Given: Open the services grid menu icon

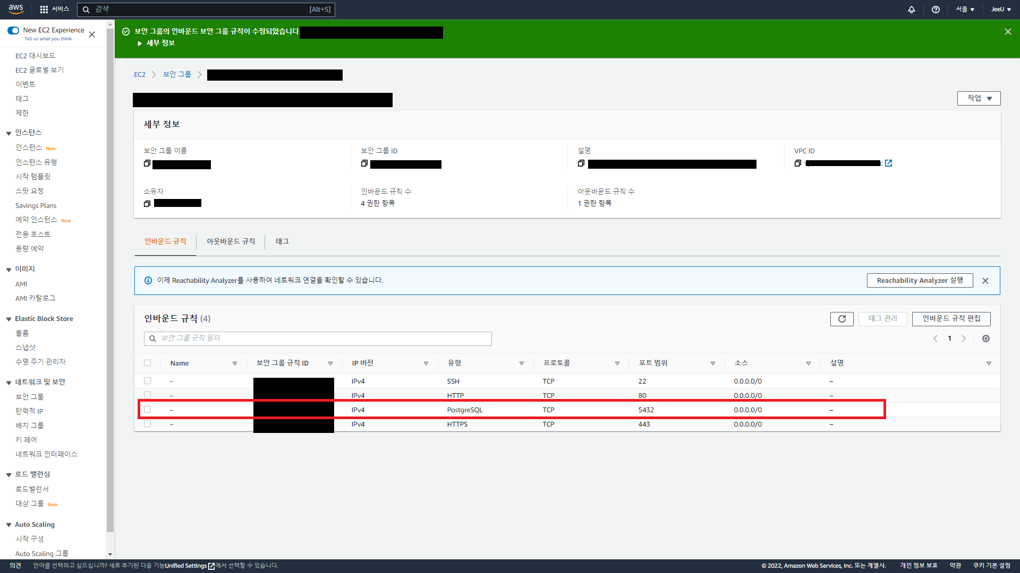Looking at the screenshot, I should coord(44,10).
